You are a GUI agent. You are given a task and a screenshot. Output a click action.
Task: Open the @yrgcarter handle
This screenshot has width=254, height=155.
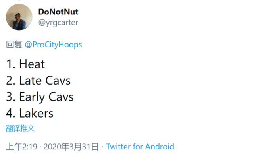[58, 23]
